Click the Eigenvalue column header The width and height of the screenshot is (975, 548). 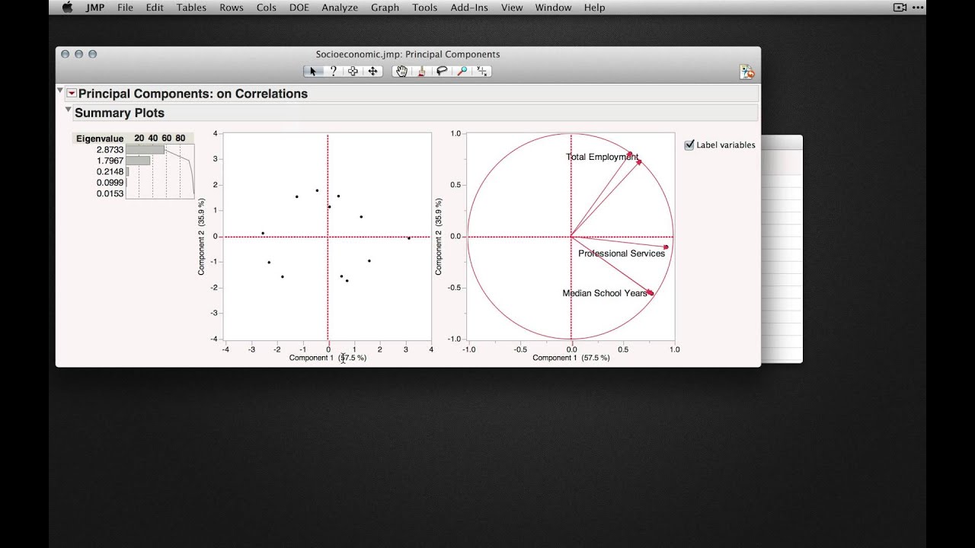pyautogui.click(x=99, y=138)
